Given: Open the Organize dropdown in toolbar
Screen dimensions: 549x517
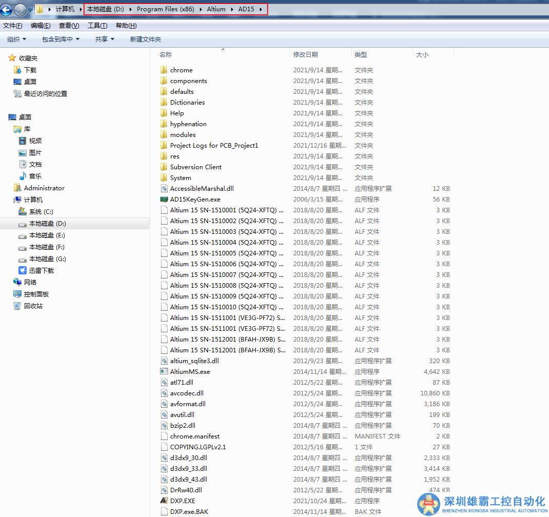Looking at the screenshot, I should pyautogui.click(x=16, y=39).
